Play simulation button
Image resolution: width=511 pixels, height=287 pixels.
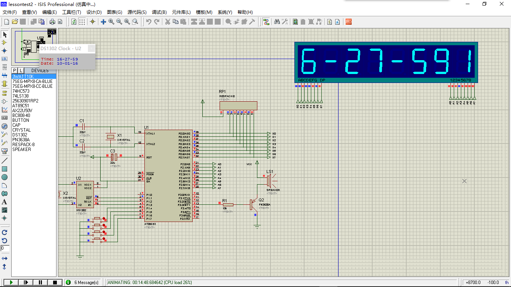(x=11, y=282)
